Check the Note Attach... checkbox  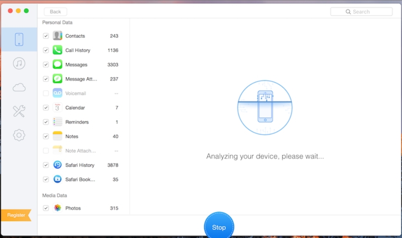[x=46, y=151]
